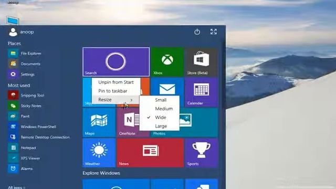Click the Explore Windows group header
Screen dimensions: 336x189
[101, 173]
